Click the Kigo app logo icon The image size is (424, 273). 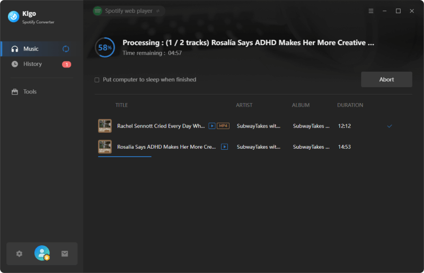point(14,17)
